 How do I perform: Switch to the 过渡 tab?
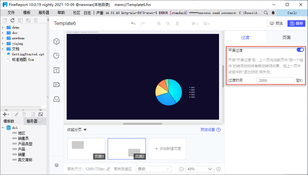245,37
